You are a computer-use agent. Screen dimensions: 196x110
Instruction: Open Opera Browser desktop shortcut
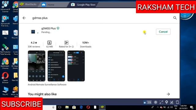[x=5, y=78]
